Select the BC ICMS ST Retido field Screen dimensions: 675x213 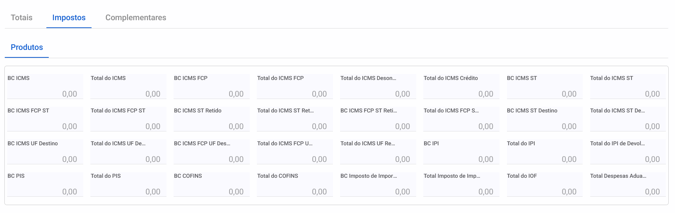(212, 119)
